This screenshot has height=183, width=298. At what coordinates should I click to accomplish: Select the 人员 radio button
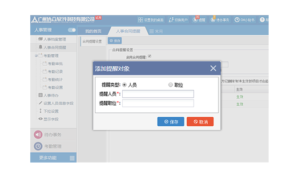coord(125,85)
